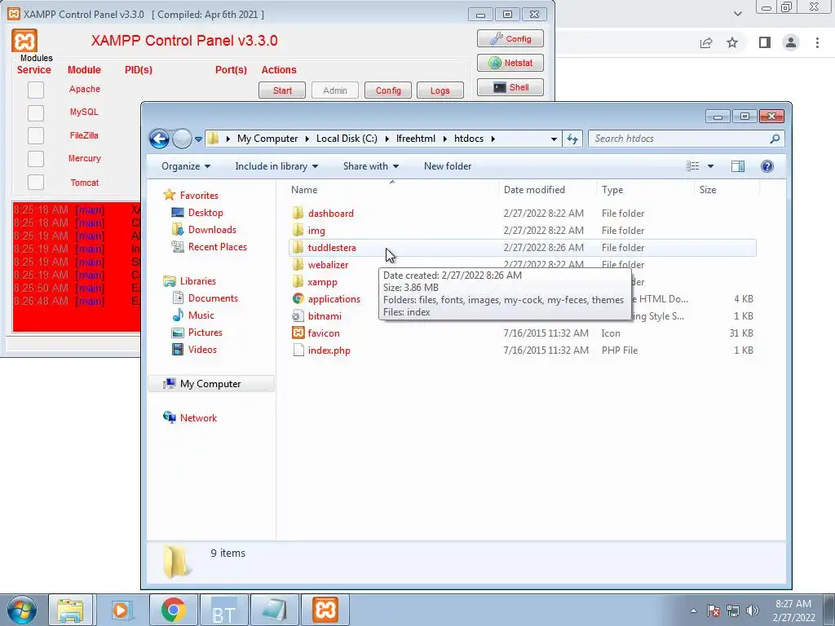Open File Explorer from the taskbar

(70, 610)
